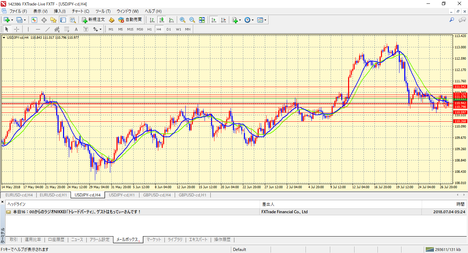468x253 pixels.
Task: Open the ニュース terminal tab
Action: 77,240
